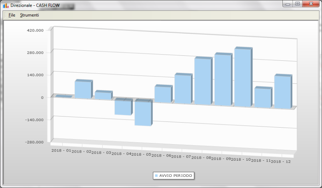Click the 420.000 axis label

[x=35, y=30]
